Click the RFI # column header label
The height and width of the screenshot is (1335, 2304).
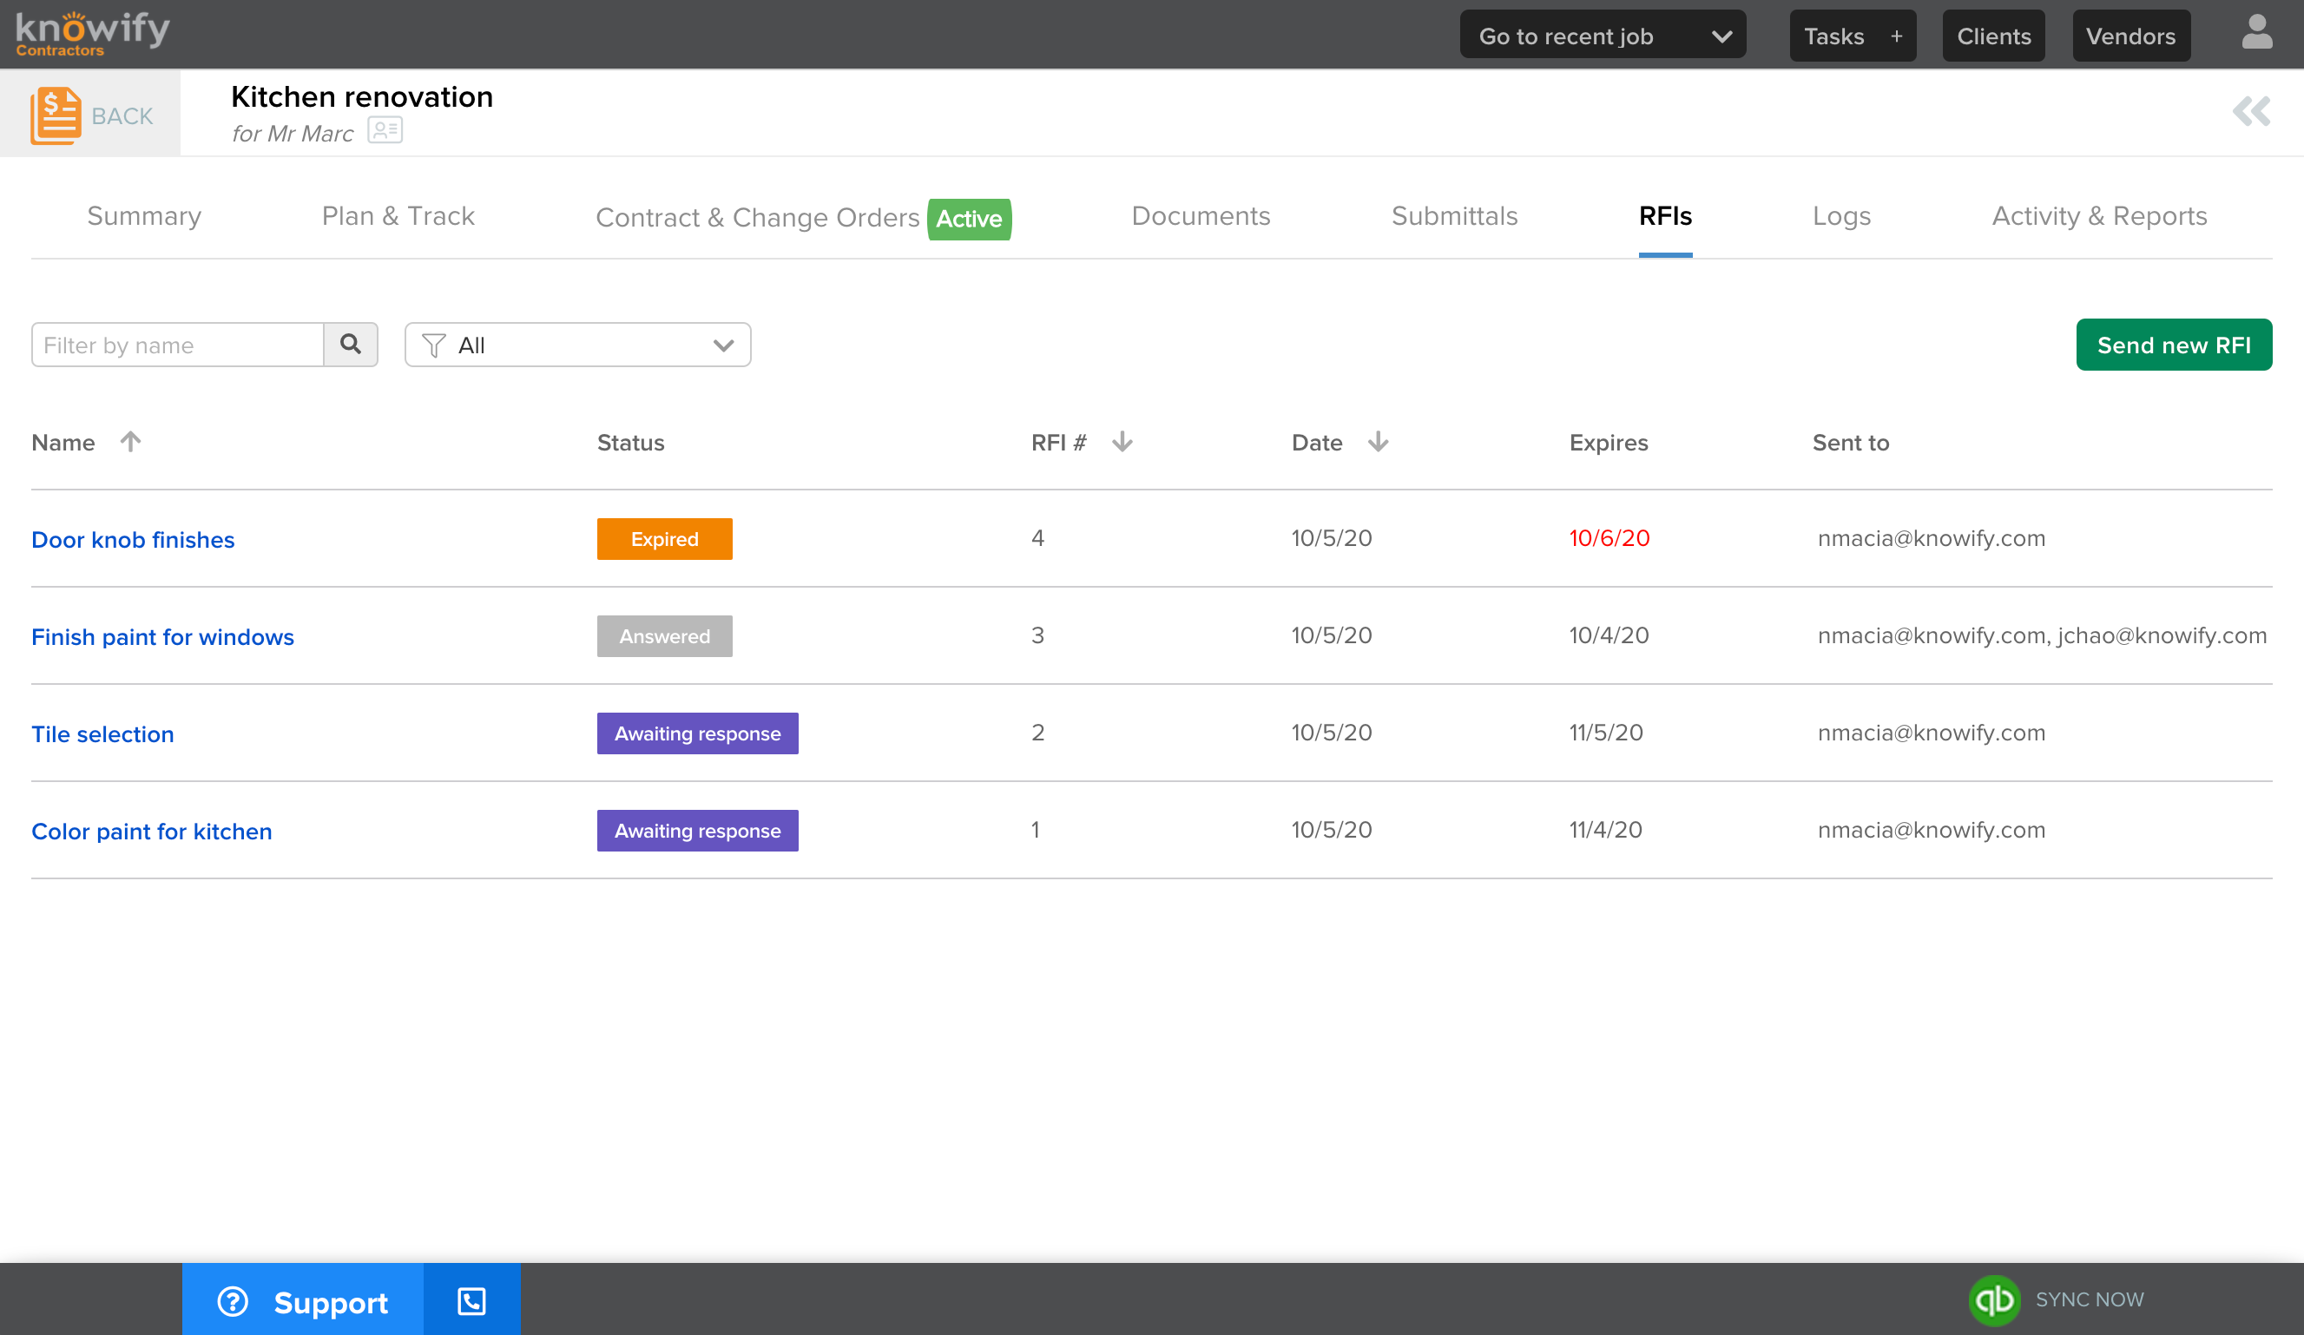[x=1059, y=443]
